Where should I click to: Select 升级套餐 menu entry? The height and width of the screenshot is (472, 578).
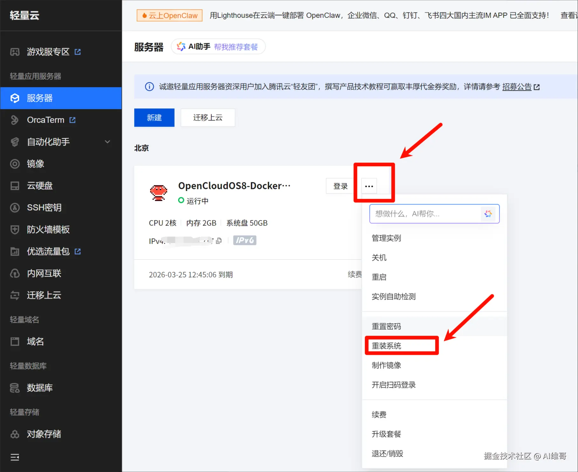click(x=434, y=434)
